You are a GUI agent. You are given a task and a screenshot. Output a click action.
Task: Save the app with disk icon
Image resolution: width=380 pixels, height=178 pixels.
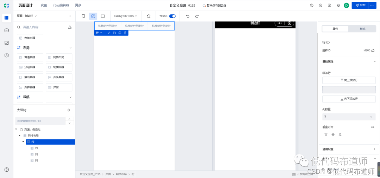click(329, 5)
